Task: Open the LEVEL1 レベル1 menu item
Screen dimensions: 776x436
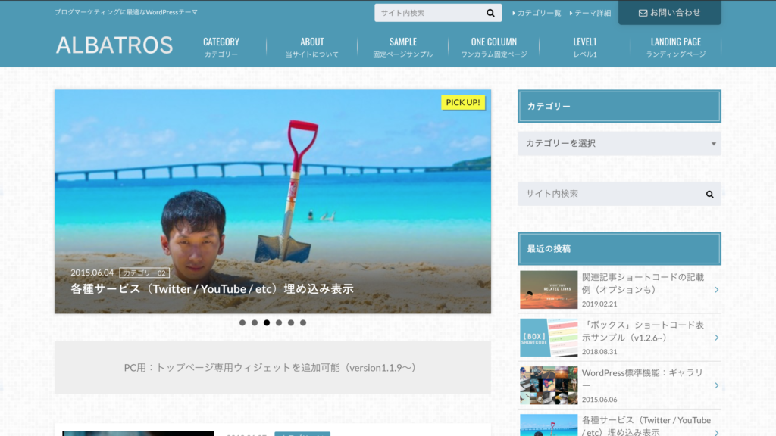Action: click(x=585, y=47)
